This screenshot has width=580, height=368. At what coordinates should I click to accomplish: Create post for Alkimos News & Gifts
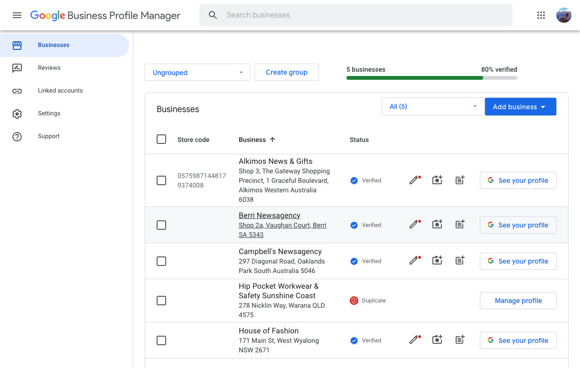pyautogui.click(x=460, y=180)
